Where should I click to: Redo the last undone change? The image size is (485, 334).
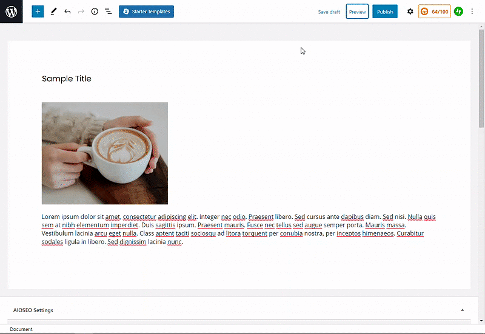[81, 12]
